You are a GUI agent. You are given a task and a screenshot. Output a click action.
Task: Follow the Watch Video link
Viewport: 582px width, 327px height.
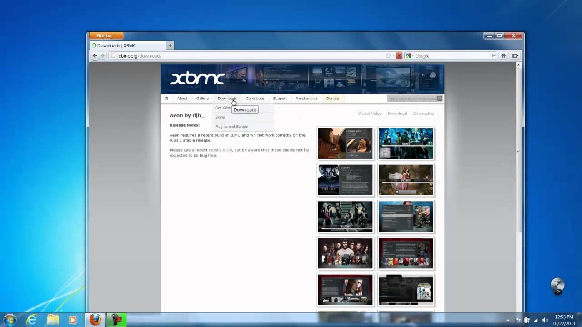[x=370, y=114]
